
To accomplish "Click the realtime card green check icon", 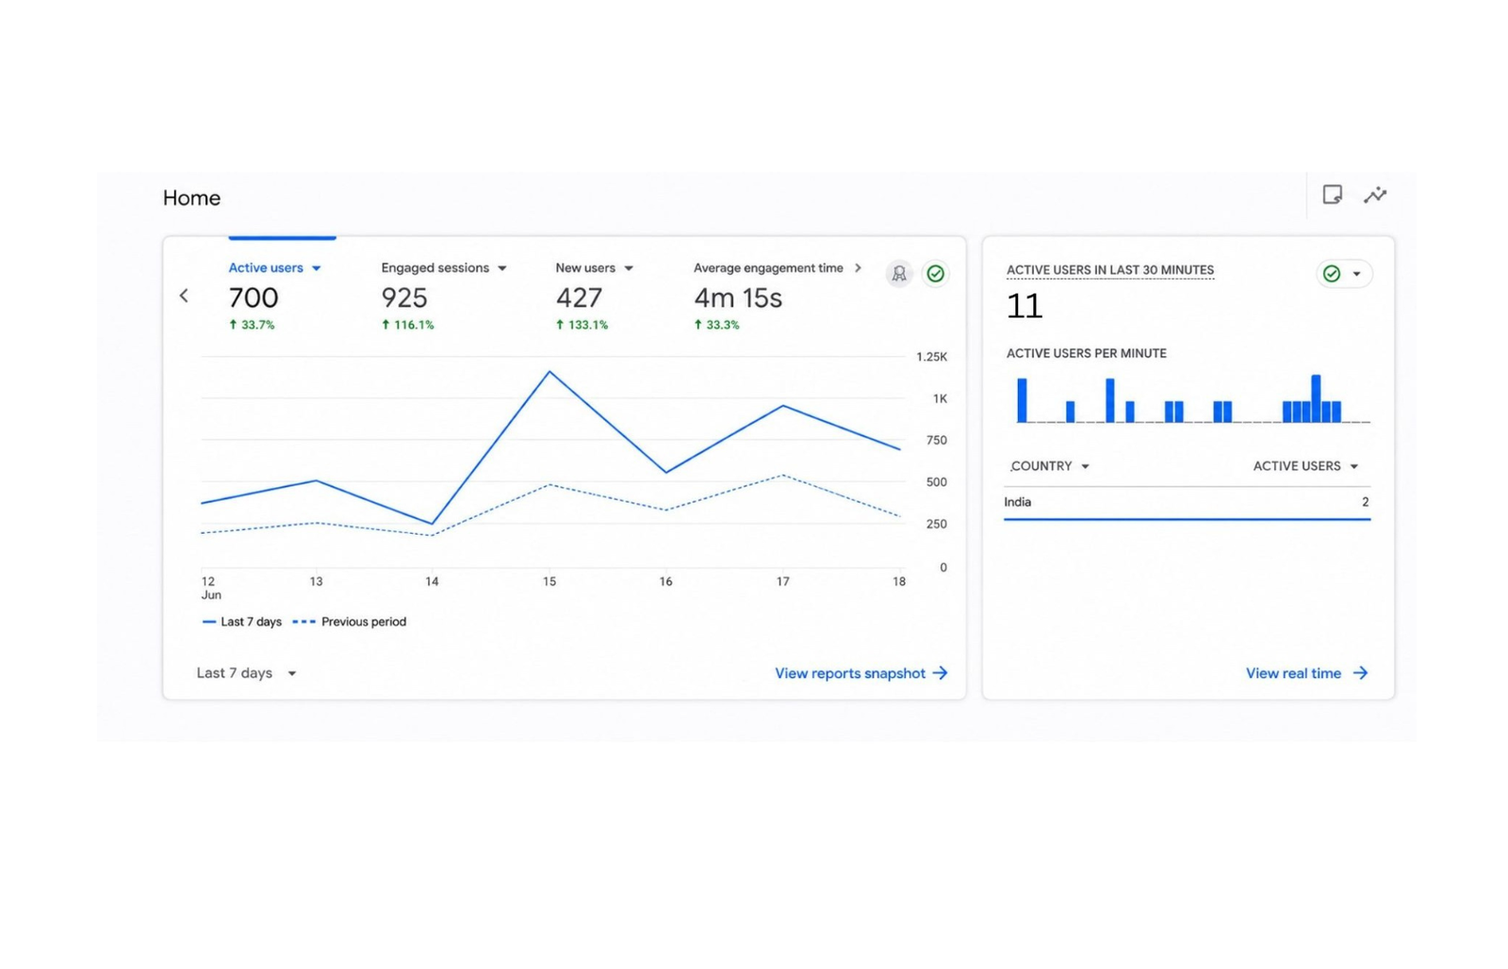I will tap(1332, 274).
